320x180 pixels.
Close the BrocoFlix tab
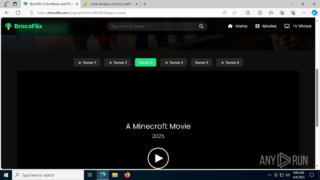77,4
